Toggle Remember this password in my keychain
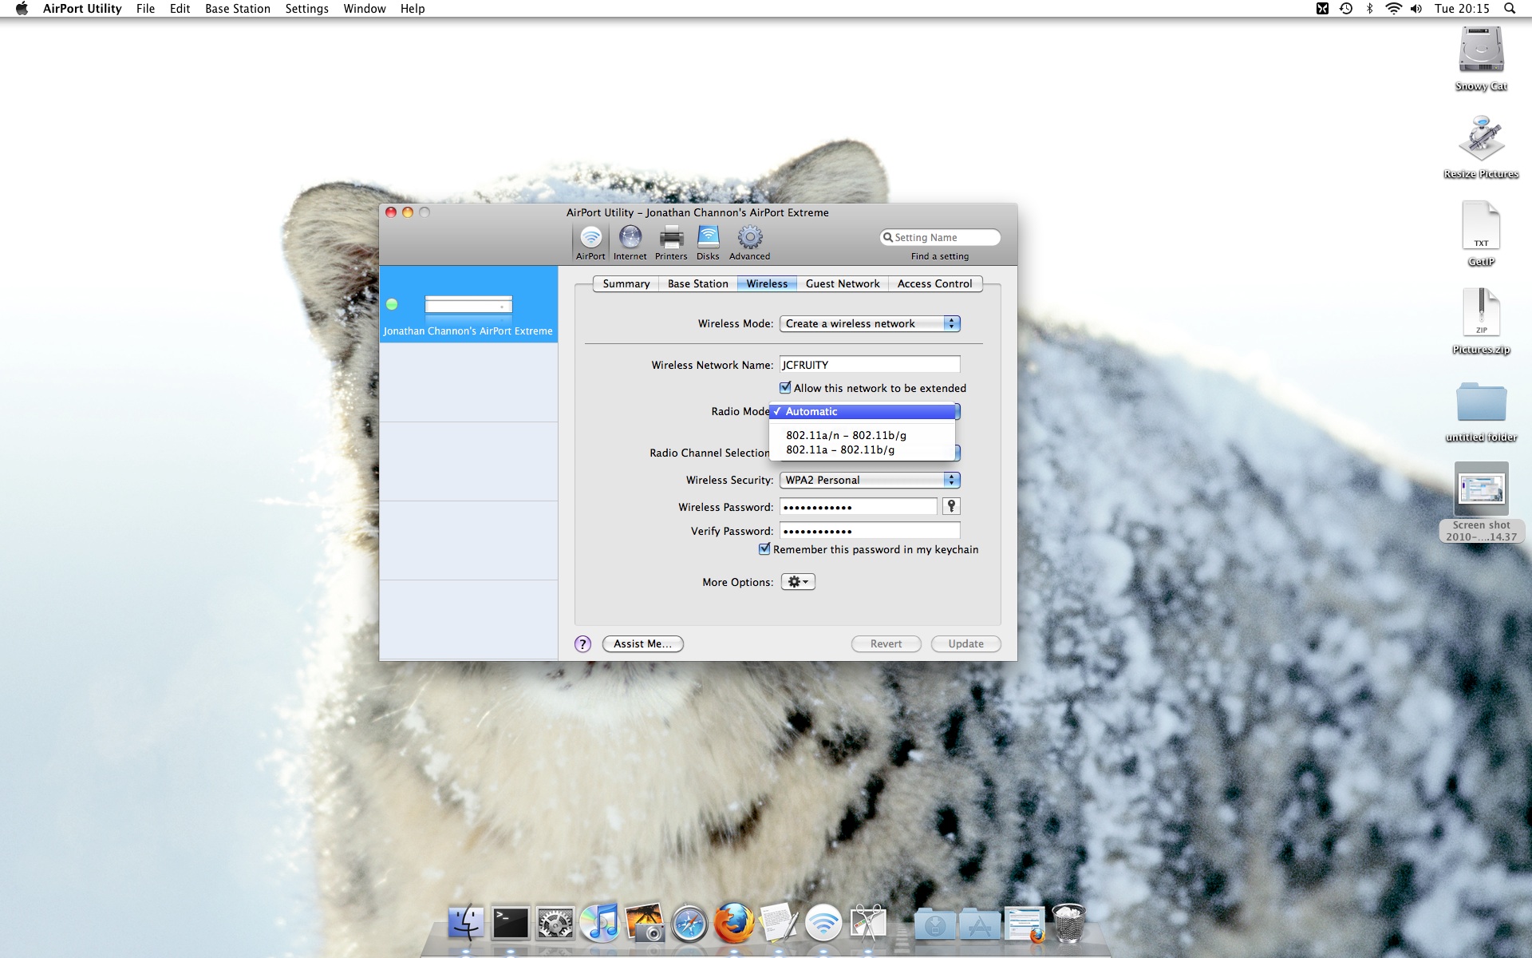Screen dimensions: 1532x958 click(x=764, y=549)
